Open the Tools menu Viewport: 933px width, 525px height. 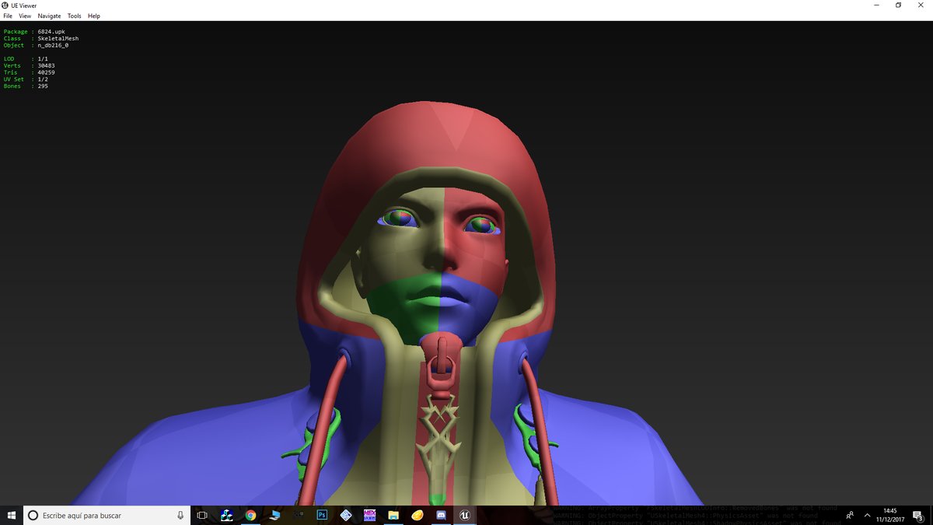[74, 16]
